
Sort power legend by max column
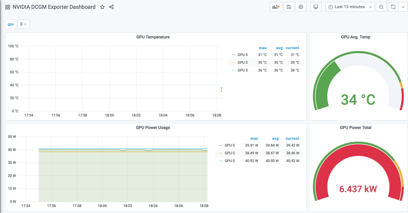254,138
